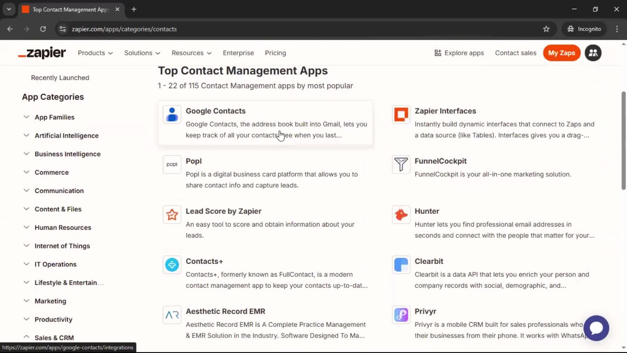The width and height of the screenshot is (627, 353).
Task: Open the tab search dropdown arrow
Action: point(9,9)
